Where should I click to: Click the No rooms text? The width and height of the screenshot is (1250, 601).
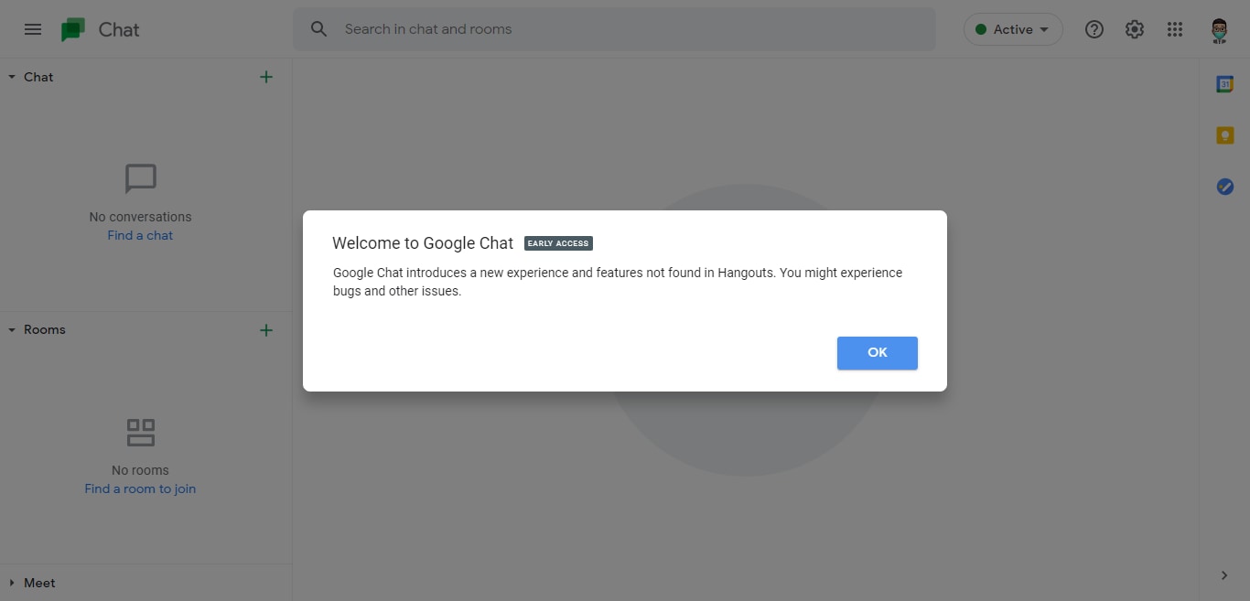point(140,470)
